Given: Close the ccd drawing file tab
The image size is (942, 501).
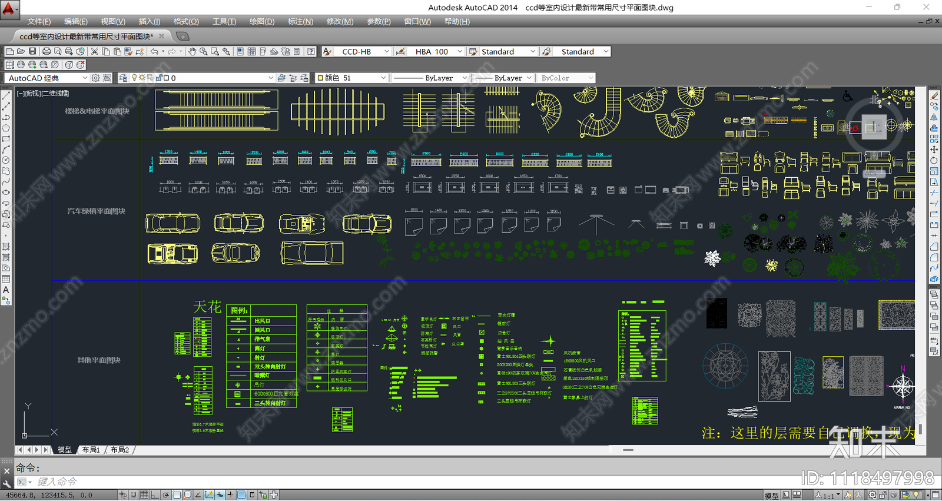Looking at the screenshot, I should [x=162, y=36].
